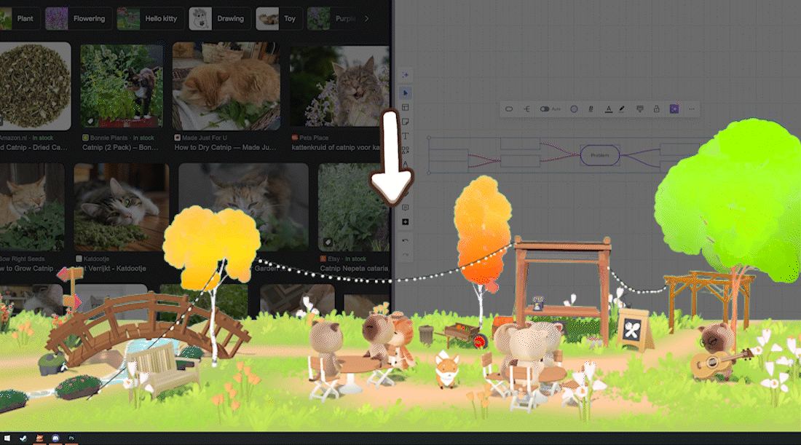Viewport: 801px width, 445px height.
Task: Select the sticky note tool
Action: click(406, 122)
